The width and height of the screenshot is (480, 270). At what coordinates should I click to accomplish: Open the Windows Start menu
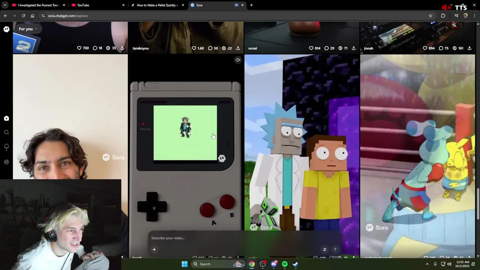pos(184,264)
